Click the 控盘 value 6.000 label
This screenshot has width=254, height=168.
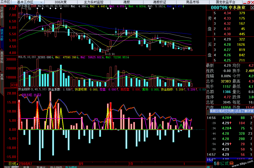[109, 89]
